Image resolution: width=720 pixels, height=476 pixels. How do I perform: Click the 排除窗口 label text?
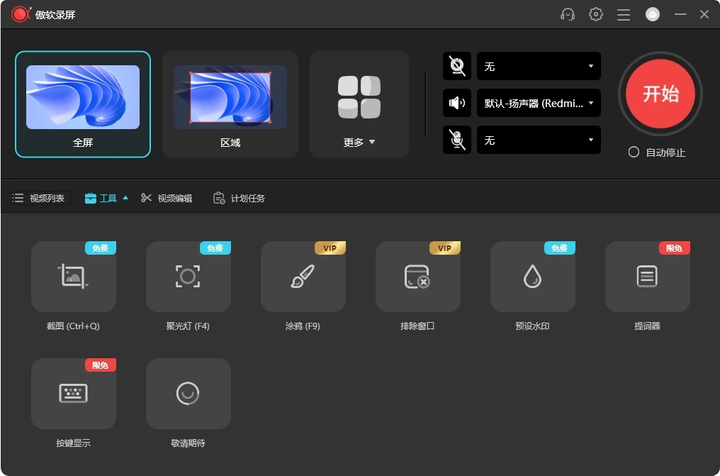point(417,326)
